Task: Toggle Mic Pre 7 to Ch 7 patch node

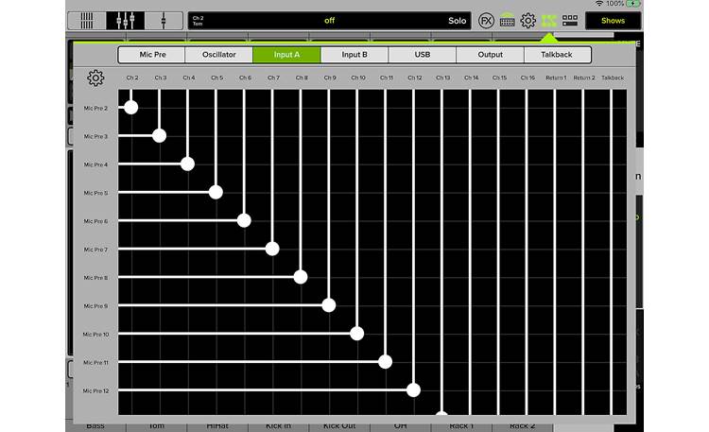Action: point(272,249)
